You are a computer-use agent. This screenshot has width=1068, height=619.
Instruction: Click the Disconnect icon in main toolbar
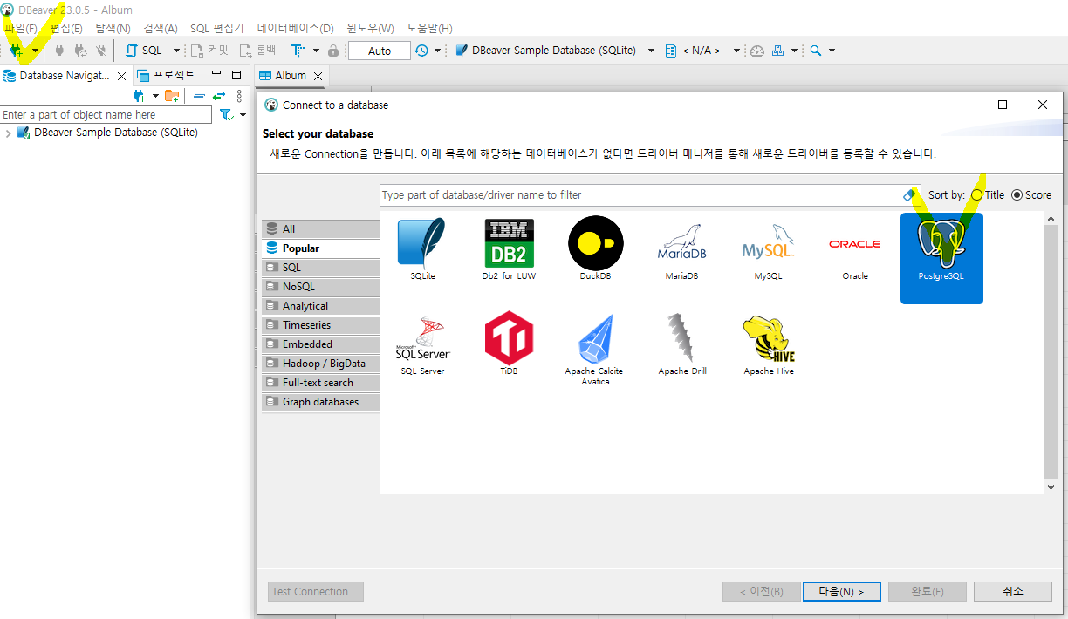101,51
